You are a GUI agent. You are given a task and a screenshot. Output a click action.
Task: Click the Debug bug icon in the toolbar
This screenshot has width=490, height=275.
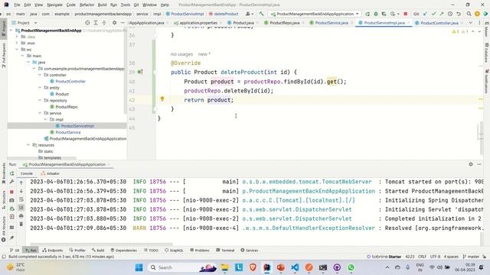coord(376,14)
